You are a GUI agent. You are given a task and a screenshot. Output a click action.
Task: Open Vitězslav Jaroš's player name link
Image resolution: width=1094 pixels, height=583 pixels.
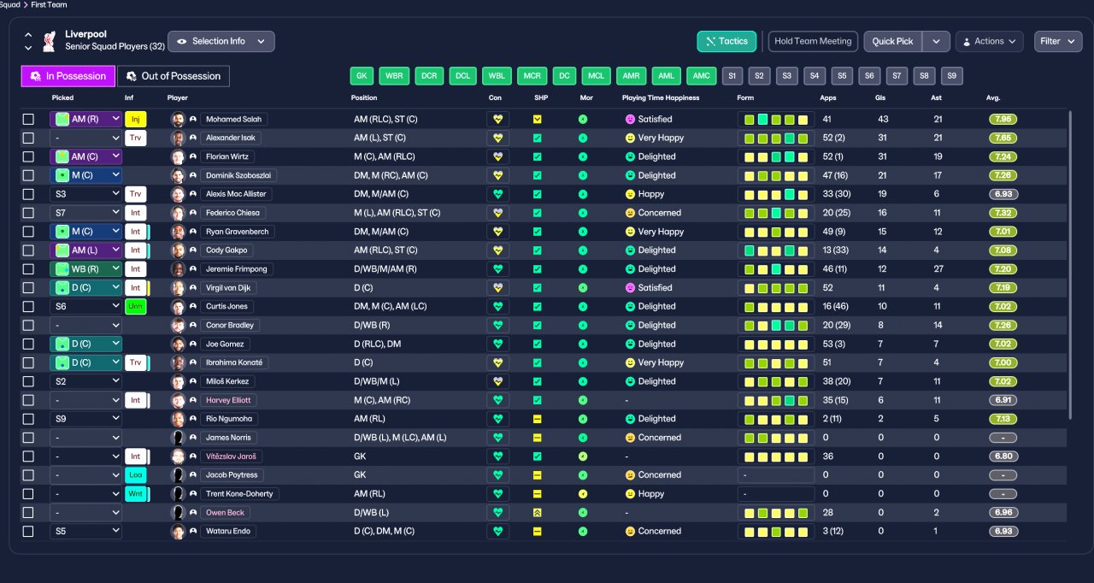tap(231, 456)
